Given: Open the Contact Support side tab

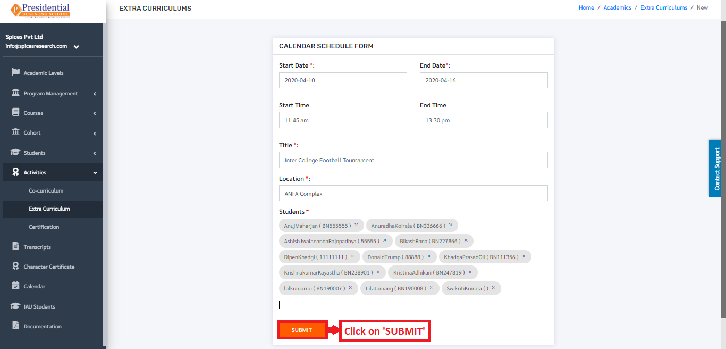Looking at the screenshot, I should pyautogui.click(x=715, y=169).
